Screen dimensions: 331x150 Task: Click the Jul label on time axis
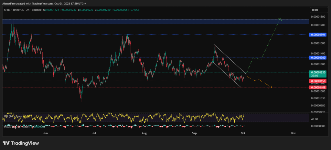(94, 133)
